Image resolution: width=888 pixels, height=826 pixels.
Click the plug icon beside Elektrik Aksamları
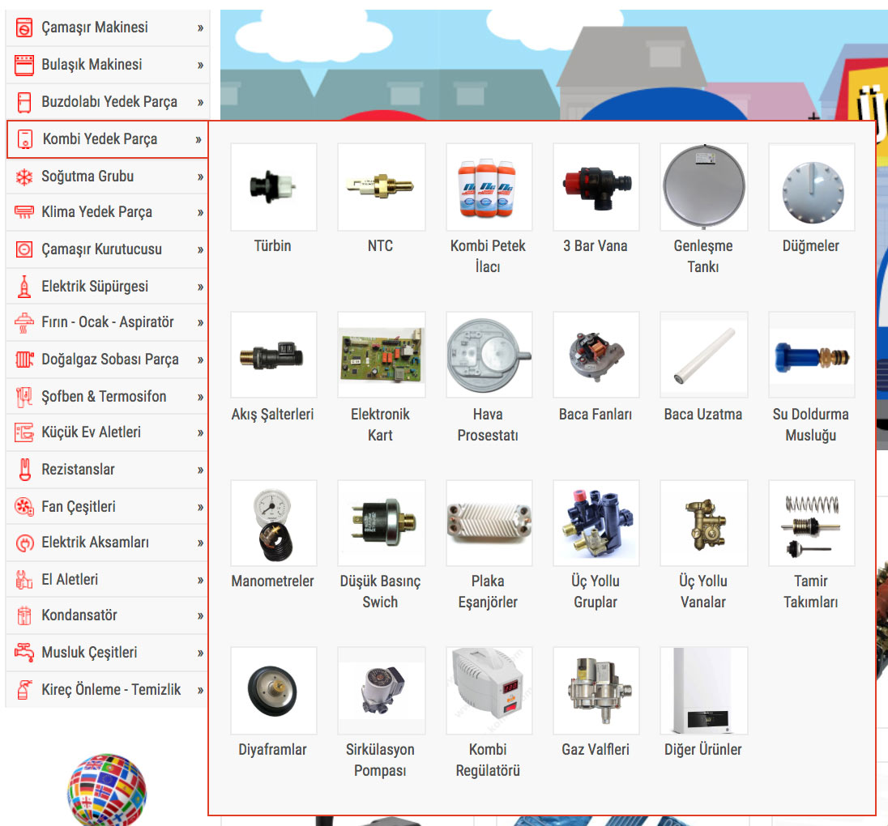tap(23, 543)
